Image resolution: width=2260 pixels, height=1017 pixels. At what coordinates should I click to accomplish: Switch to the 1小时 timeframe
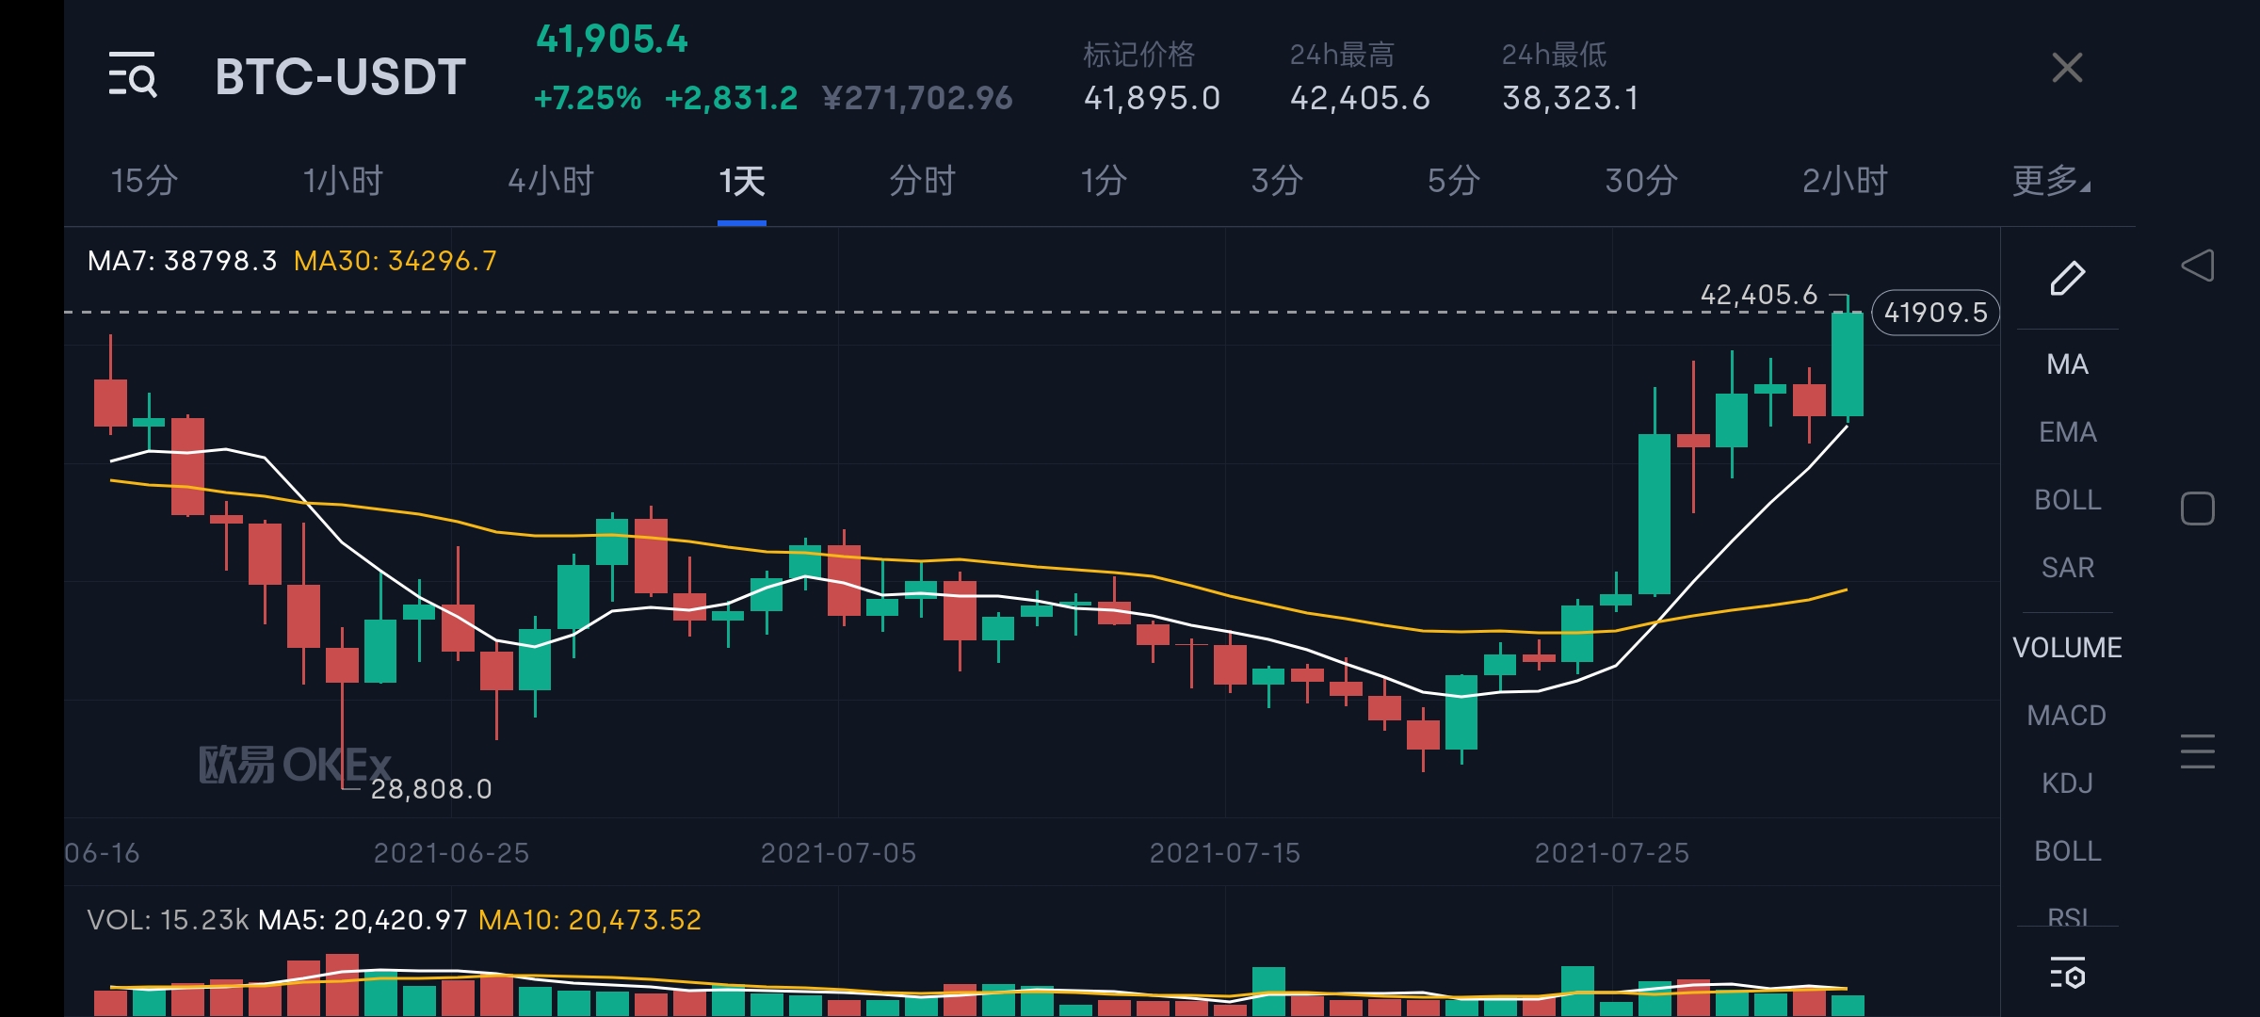click(x=343, y=180)
